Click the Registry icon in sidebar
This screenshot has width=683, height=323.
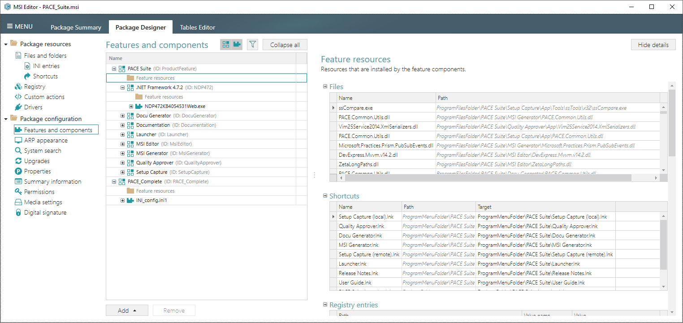point(18,86)
